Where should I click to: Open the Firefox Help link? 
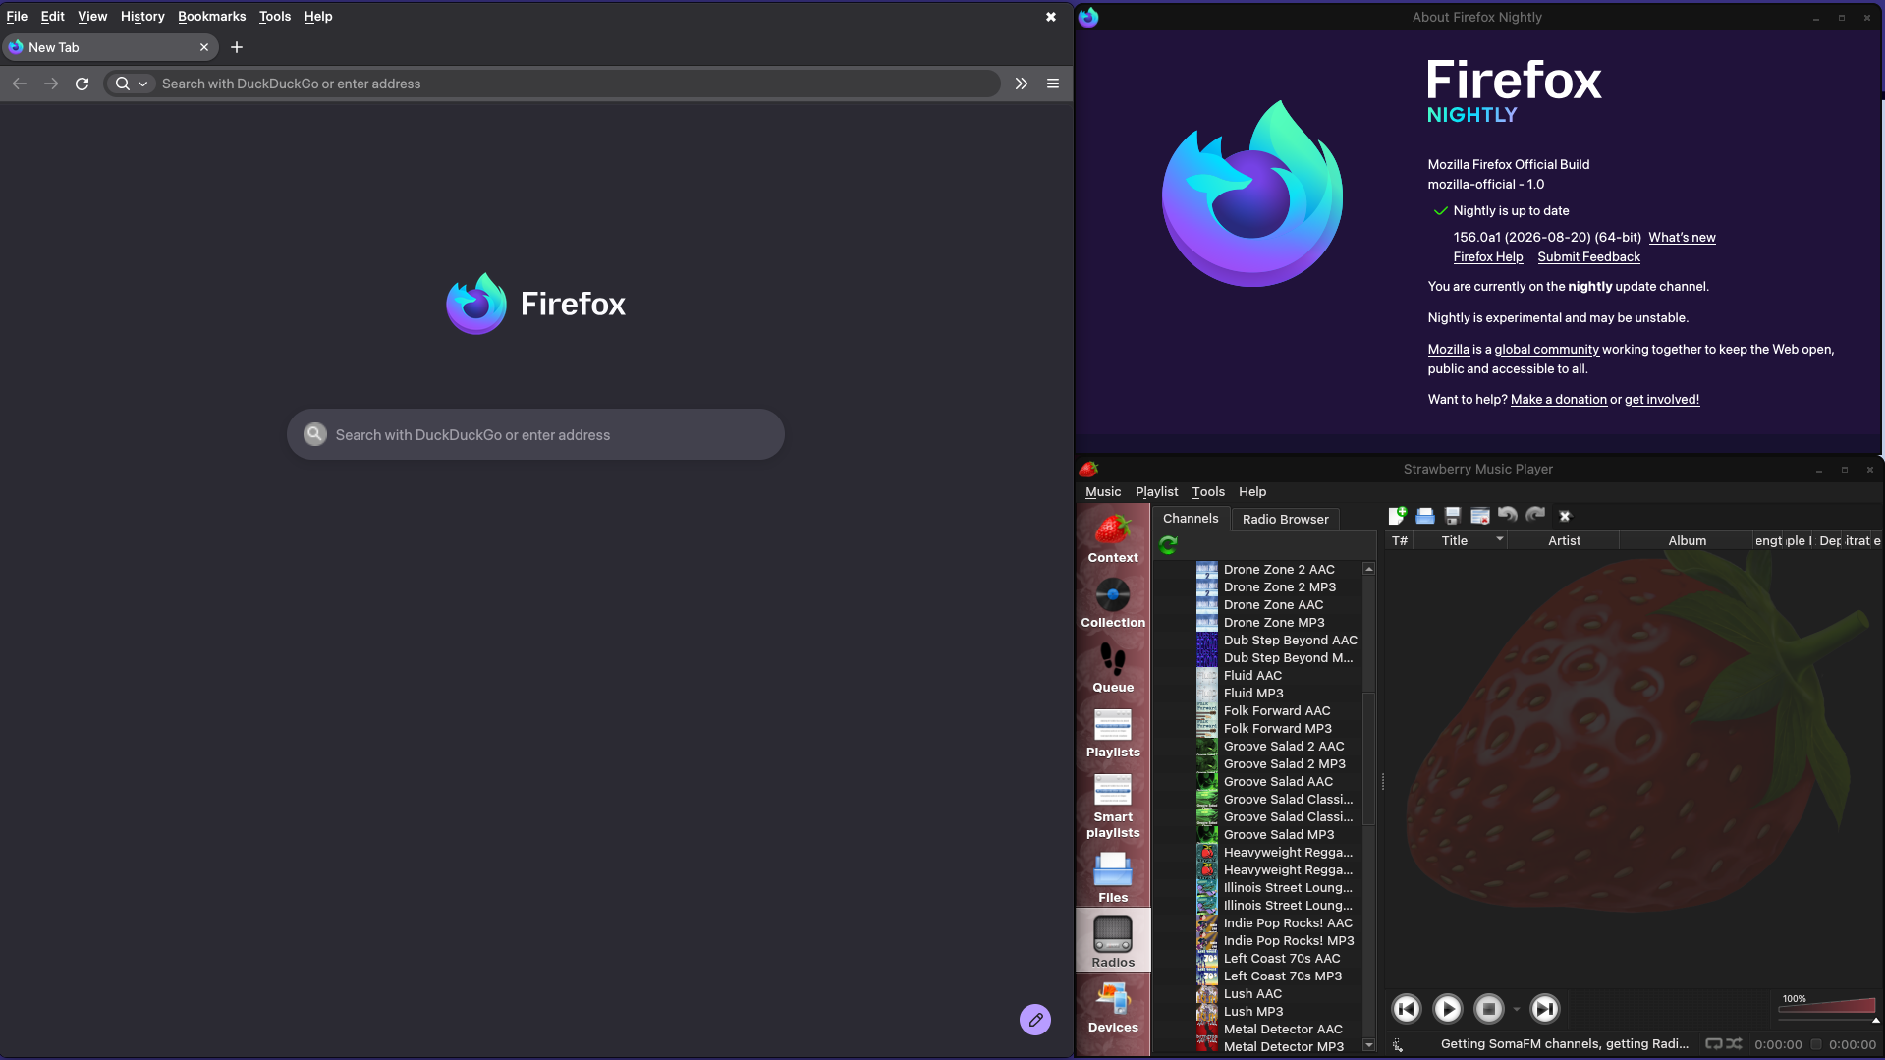[x=1488, y=256]
